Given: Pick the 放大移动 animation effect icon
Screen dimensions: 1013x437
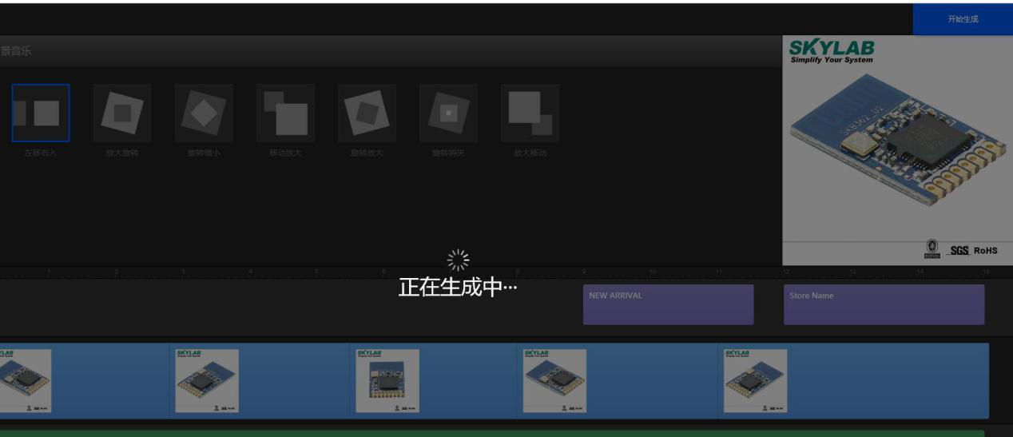Looking at the screenshot, I should coord(530,113).
